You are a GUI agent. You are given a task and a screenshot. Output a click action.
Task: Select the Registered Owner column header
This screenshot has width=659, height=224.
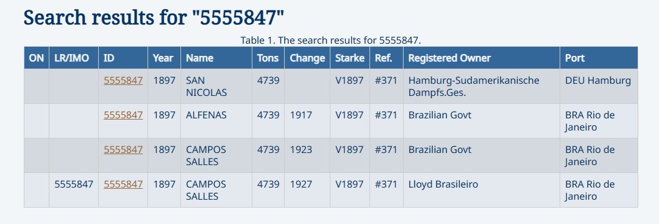pos(482,58)
